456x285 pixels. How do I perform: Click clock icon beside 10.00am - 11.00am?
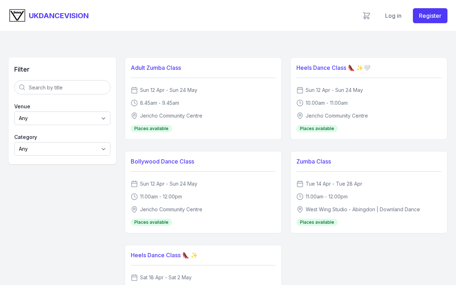pyautogui.click(x=300, y=103)
